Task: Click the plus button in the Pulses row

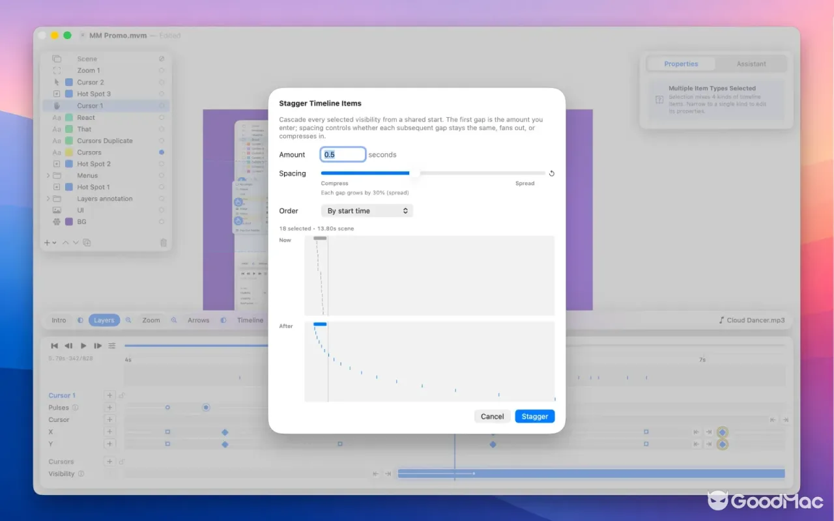Action: tap(110, 408)
